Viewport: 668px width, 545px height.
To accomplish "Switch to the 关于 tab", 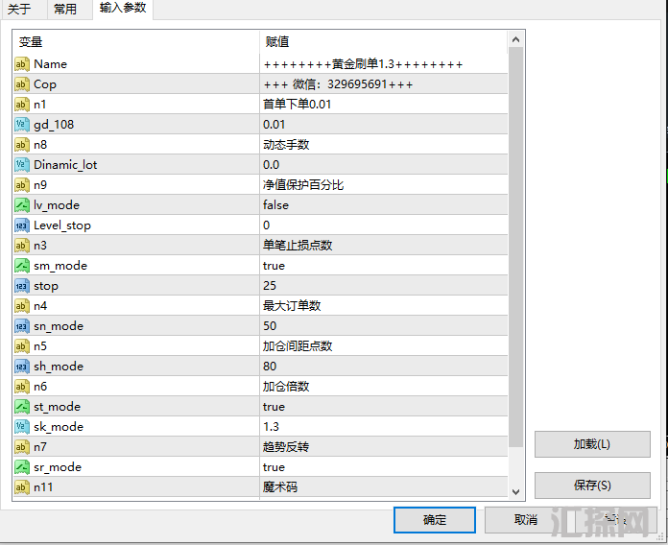I will pyautogui.click(x=19, y=9).
